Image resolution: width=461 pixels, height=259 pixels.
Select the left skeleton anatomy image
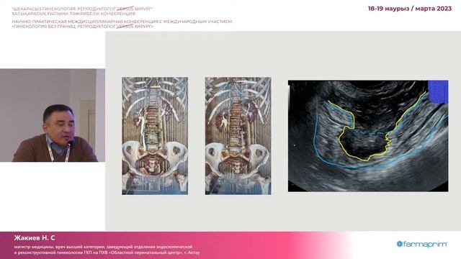pos(155,136)
